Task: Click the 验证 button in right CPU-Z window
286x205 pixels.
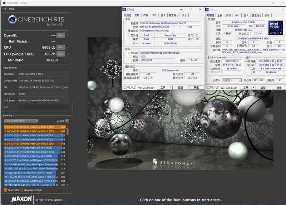Action: 263,87
